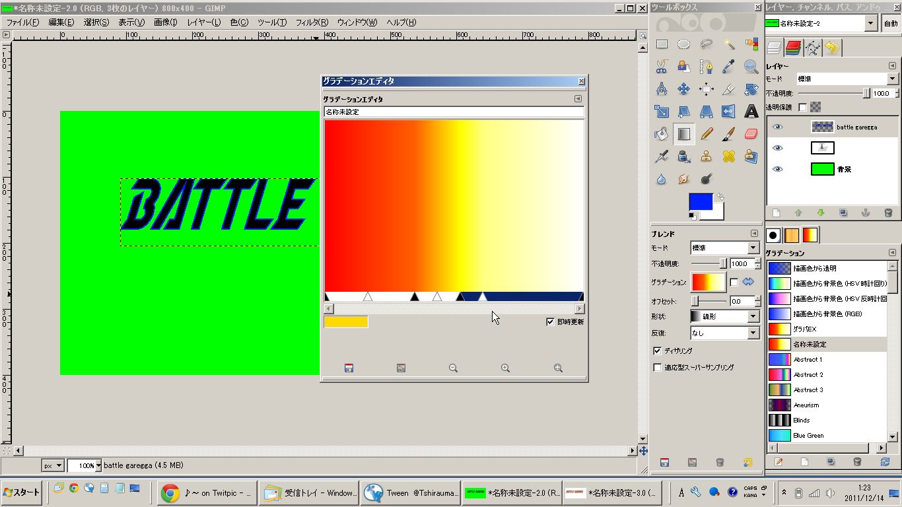Screen dimensions: 902x507
Task: Select the Clone stamp tool
Action: [707, 156]
